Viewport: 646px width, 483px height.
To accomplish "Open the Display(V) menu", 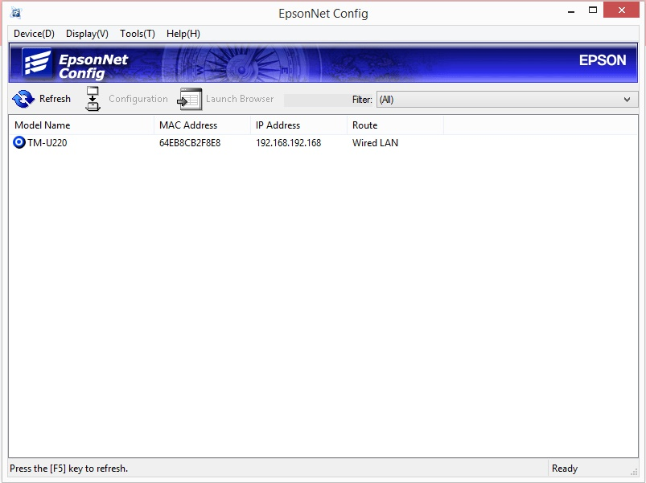I will click(87, 34).
